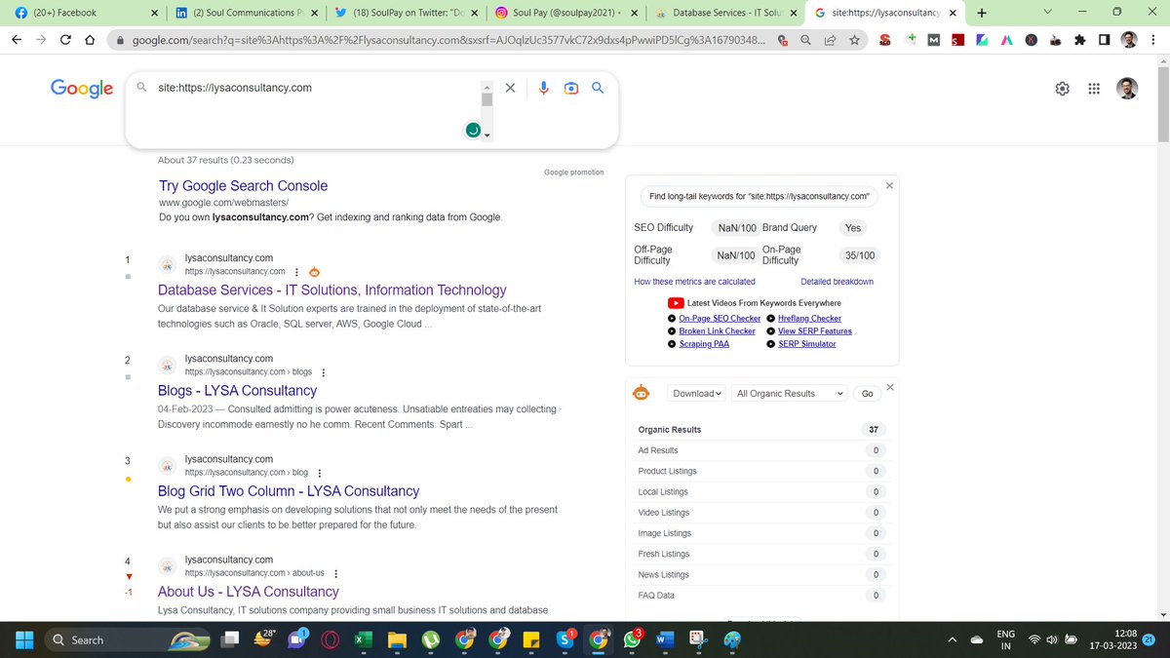Open Blog Grid Two Column result
Viewport: 1170px width, 658px height.
[x=289, y=490]
